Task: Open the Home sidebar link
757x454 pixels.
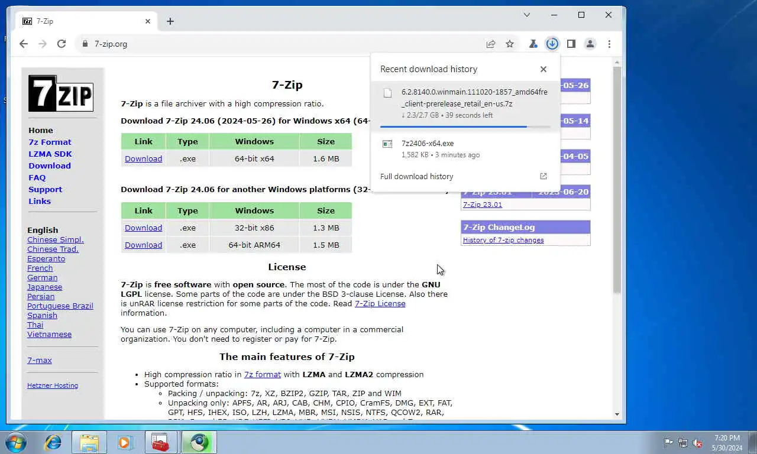Action: pos(41,130)
